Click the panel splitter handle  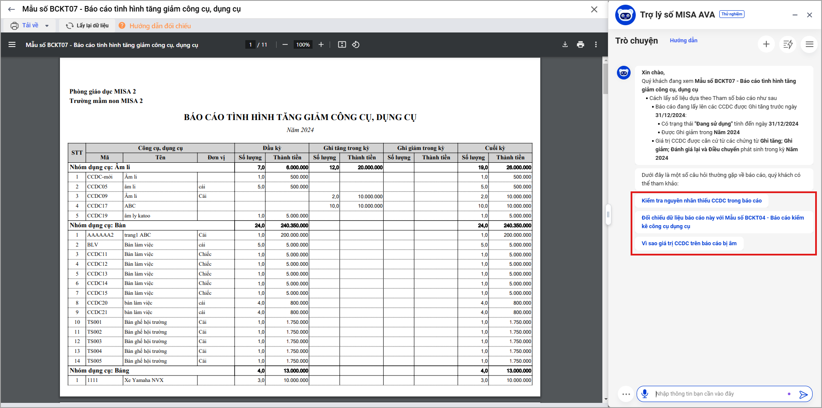point(608,214)
